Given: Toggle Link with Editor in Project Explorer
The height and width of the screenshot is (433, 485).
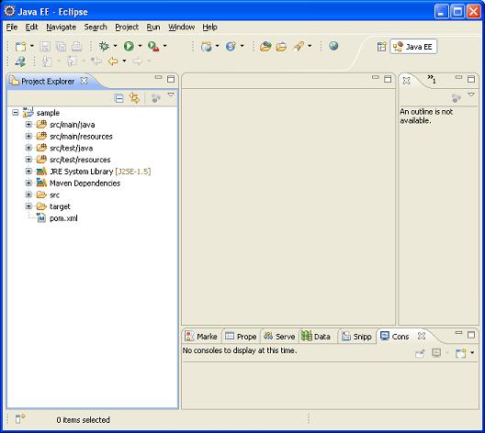Looking at the screenshot, I should tap(134, 98).
